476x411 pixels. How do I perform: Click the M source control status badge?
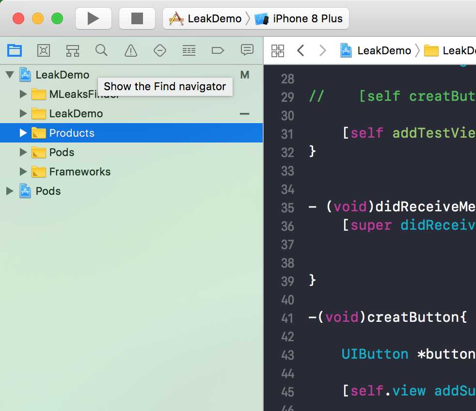click(245, 75)
